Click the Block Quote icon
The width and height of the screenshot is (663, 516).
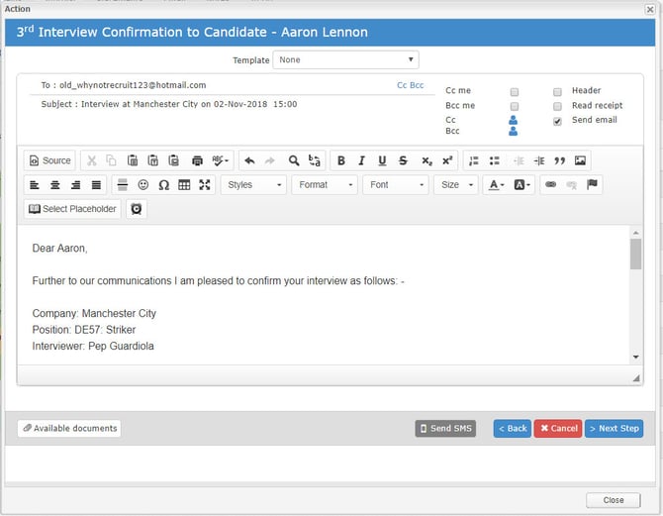point(559,160)
